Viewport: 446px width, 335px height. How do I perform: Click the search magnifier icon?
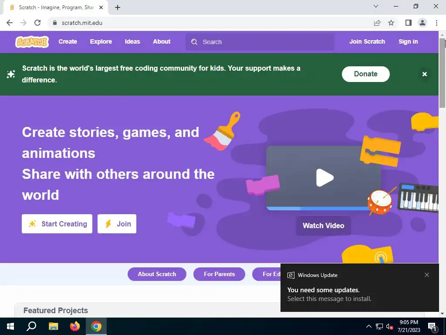point(194,42)
